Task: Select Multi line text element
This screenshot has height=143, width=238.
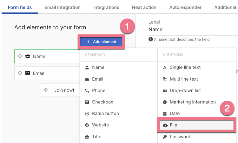Action: (184, 79)
